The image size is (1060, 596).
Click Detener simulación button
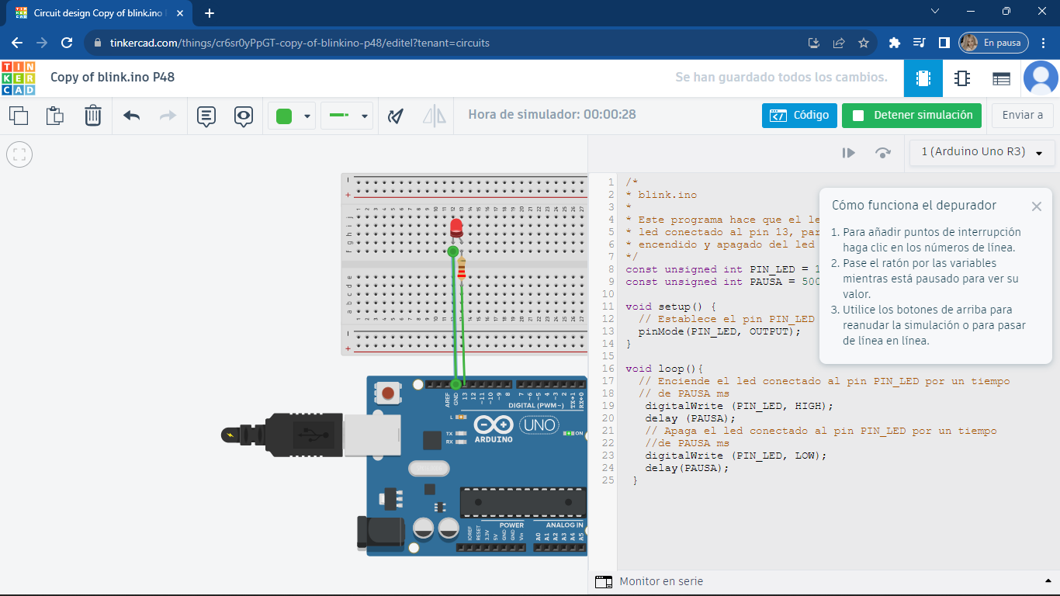pos(911,116)
